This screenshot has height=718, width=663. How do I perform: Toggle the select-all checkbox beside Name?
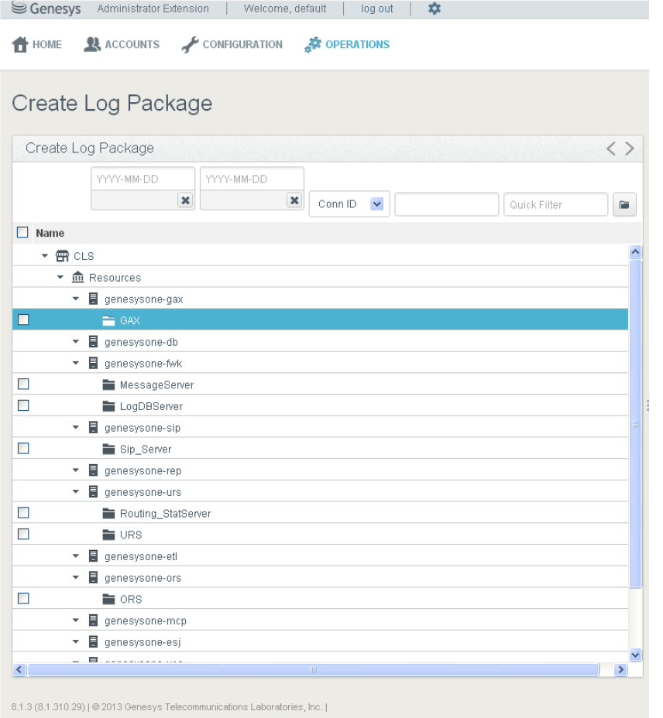click(x=22, y=232)
